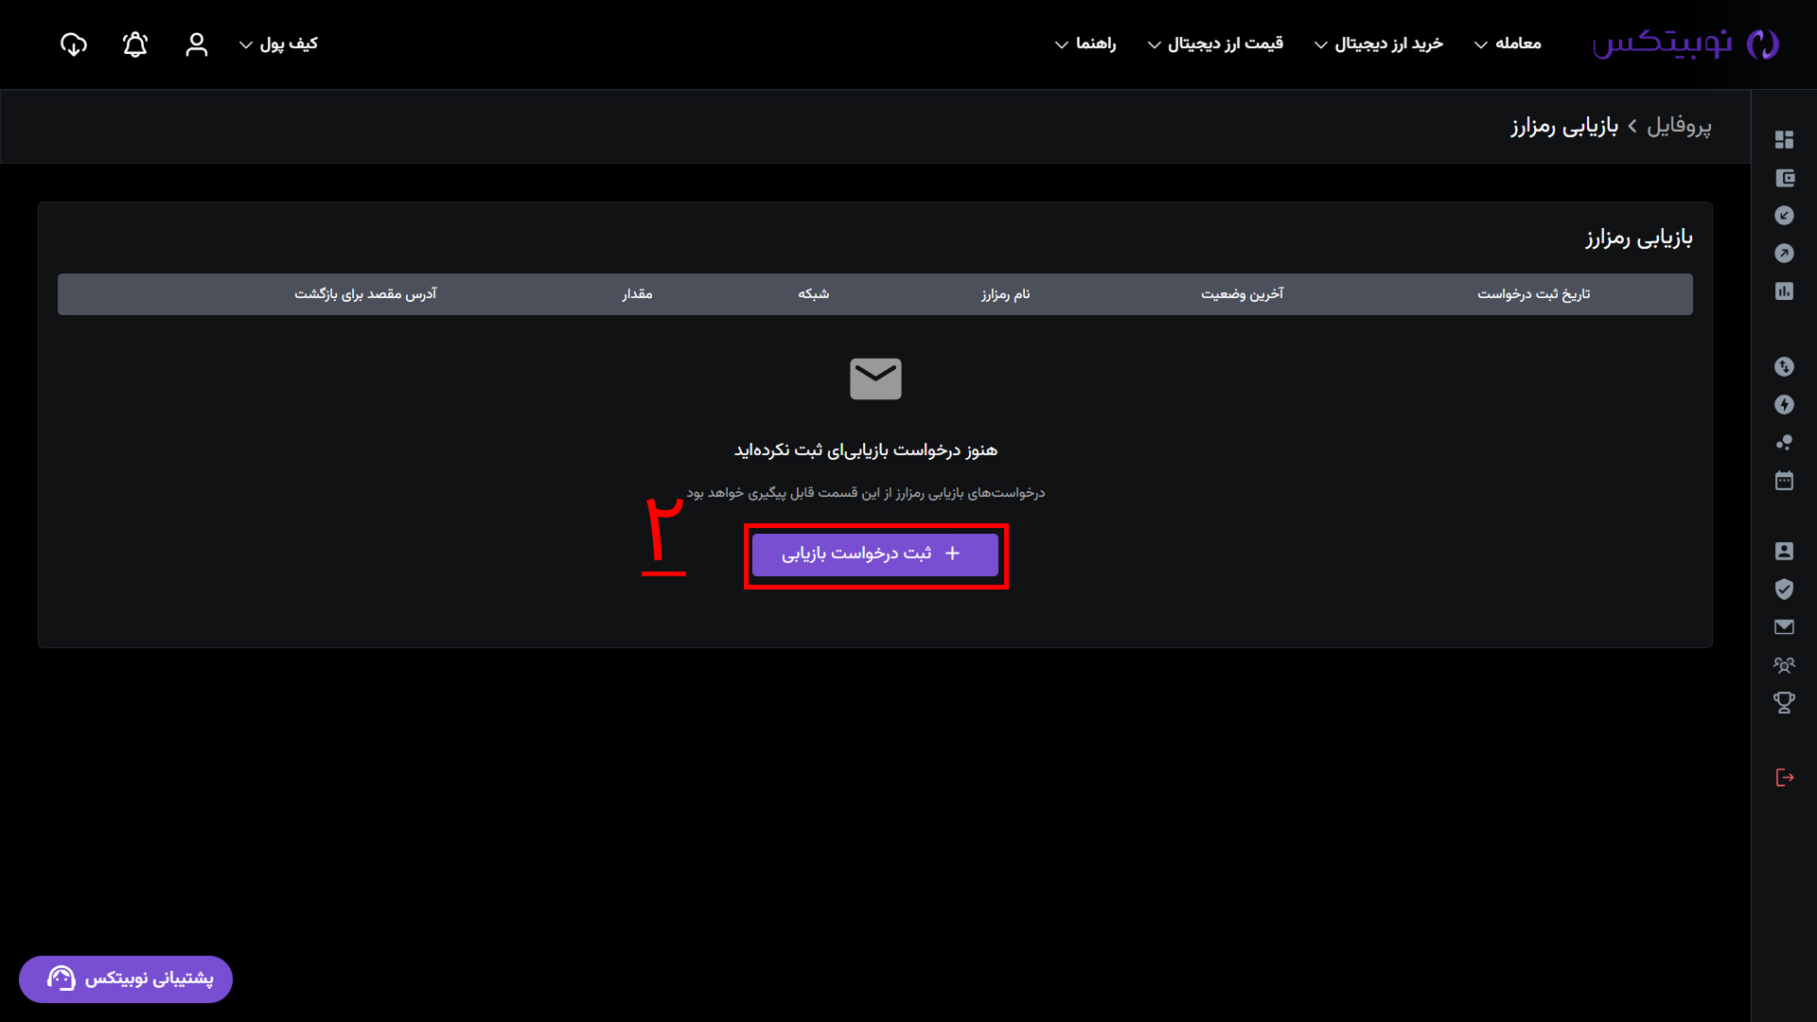The height and width of the screenshot is (1022, 1817).
Task: Click the بازیابی رمزارز breadcrumb text
Action: 1564,126
